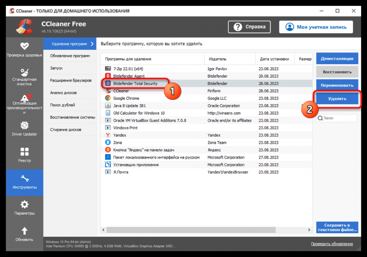
Task: Open Параметры settings gear section
Action: tap(24, 209)
